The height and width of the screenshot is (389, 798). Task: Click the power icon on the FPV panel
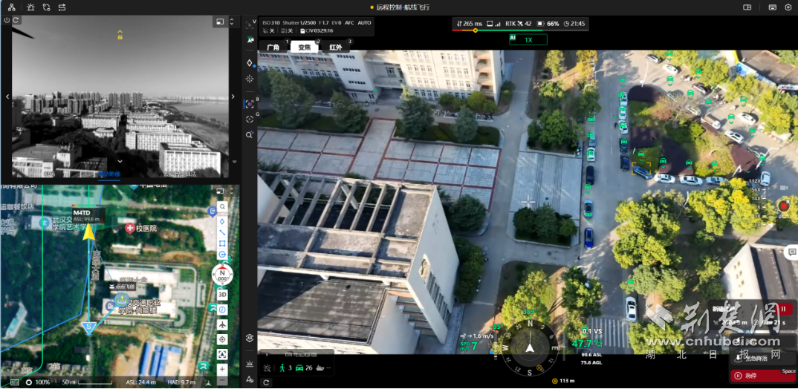coord(7,20)
